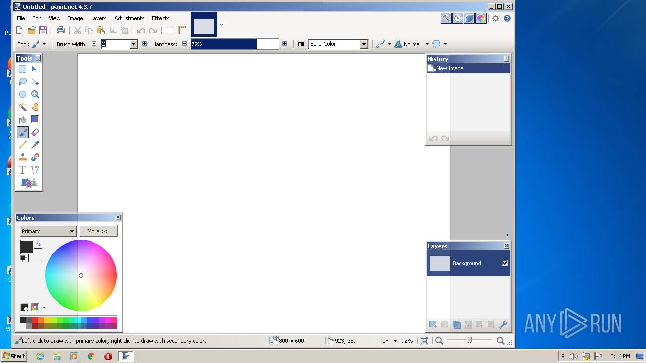Open the Primary color selector dropdown
Image resolution: width=646 pixels, height=363 pixels.
pos(48,231)
